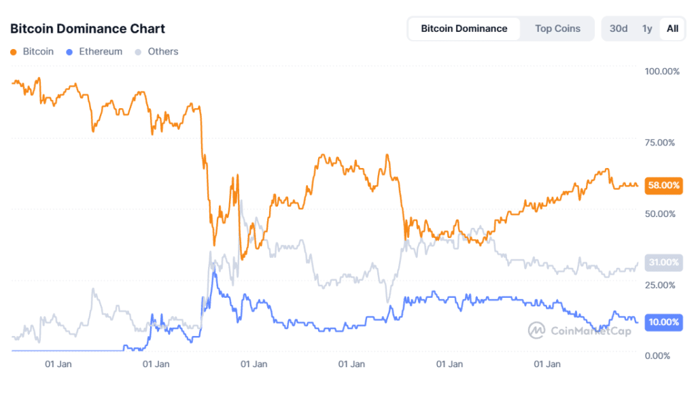
Task: Select the Bitcoin Dominance tab
Action: point(464,29)
